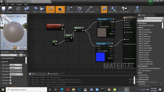Open Preview Nodes dropdown arrow
The height and width of the screenshot is (92, 164).
pyautogui.click(x=130, y=10)
